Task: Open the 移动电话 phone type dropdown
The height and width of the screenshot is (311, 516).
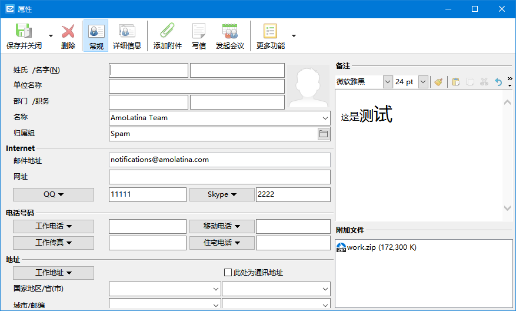Action: click(222, 226)
